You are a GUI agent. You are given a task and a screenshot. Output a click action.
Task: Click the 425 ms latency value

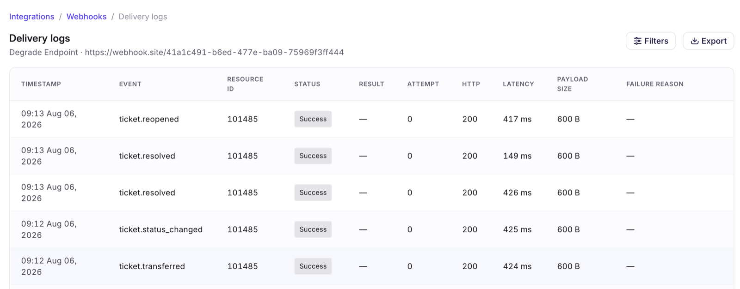click(x=518, y=229)
